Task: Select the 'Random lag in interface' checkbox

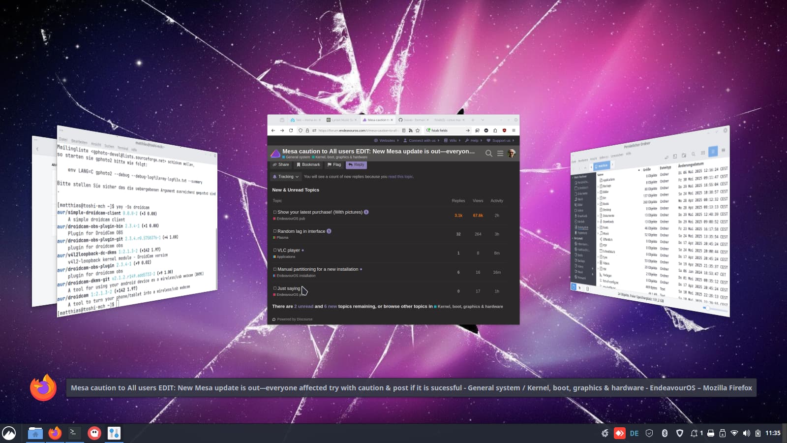Action: pos(275,231)
